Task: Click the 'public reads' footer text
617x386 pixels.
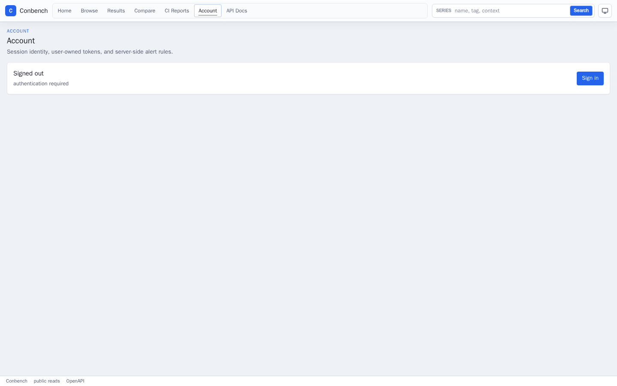Action: point(47,381)
